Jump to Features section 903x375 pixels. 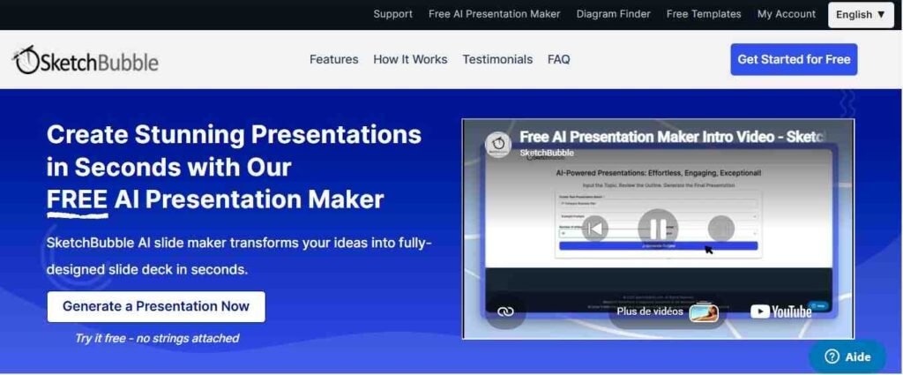[x=333, y=59]
